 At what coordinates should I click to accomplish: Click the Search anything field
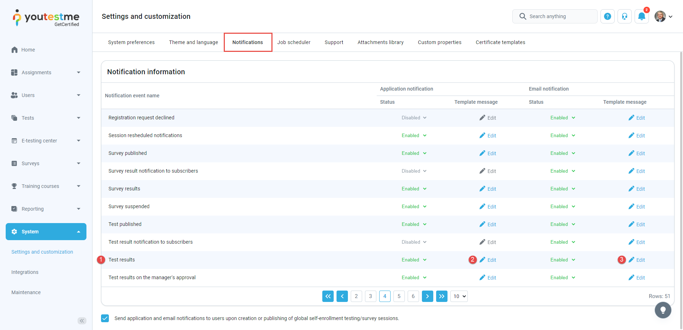coord(555,16)
